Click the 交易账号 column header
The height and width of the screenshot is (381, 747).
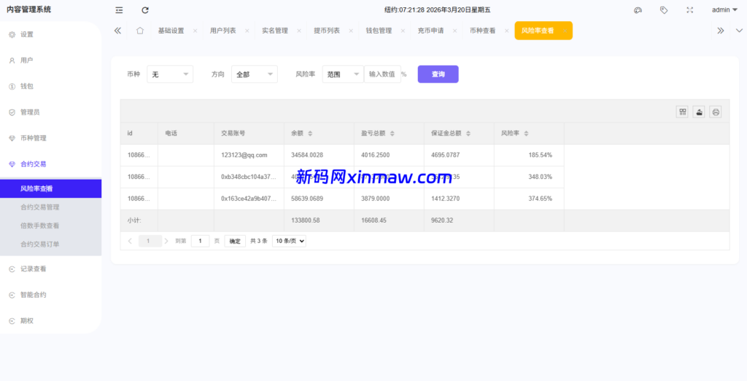249,134
